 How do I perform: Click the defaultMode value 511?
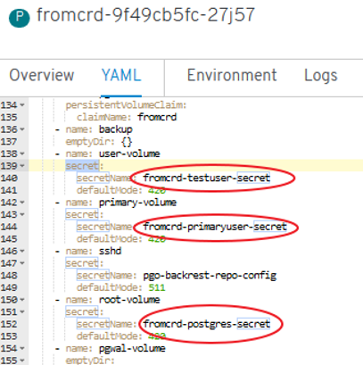tap(157, 287)
